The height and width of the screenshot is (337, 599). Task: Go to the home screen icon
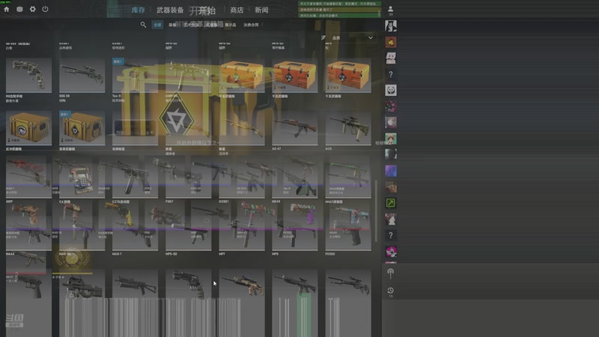point(7,9)
